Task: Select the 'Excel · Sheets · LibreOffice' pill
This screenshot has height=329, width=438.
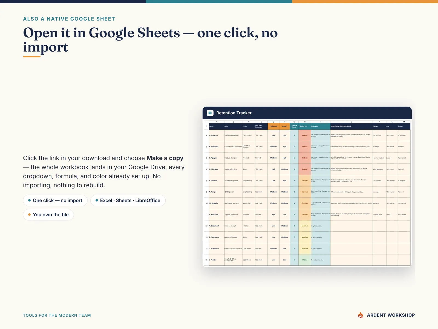Action: (x=128, y=200)
